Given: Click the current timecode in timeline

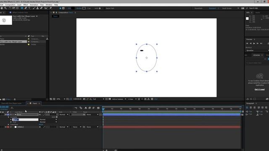Looking at the screenshot, I should coord(4,107).
